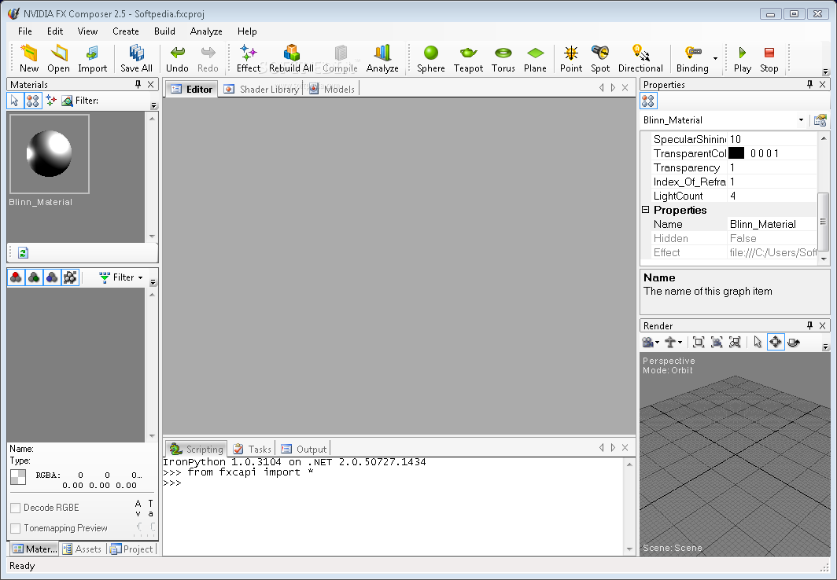837x580 pixels.
Task: Run Rebuild All from the toolbar
Action: pyautogui.click(x=291, y=59)
